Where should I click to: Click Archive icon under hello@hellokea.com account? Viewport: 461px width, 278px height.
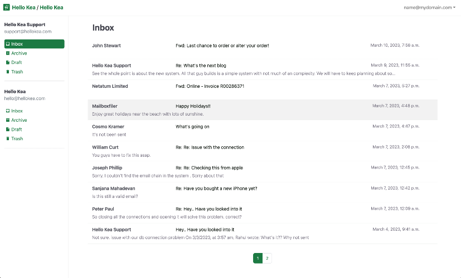tap(8, 120)
